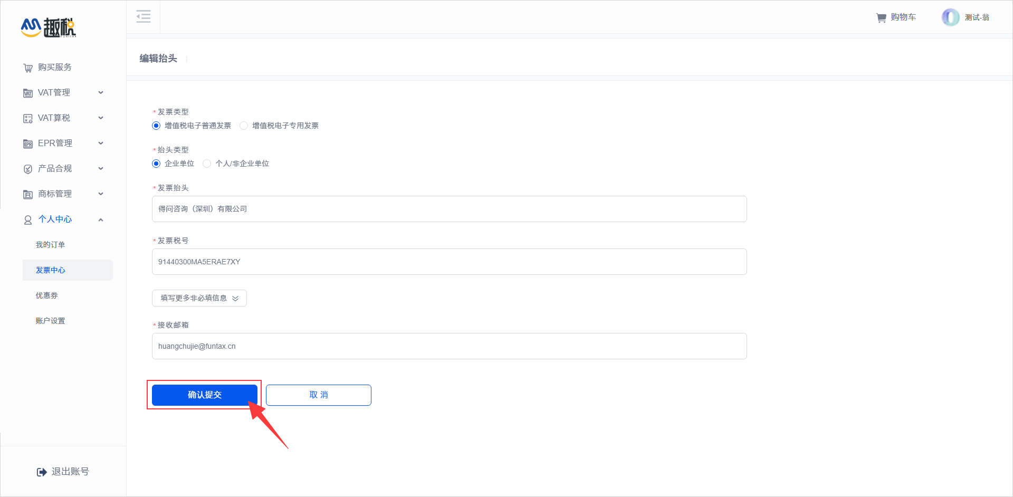Click the 退出账号 logout icon

pos(42,472)
